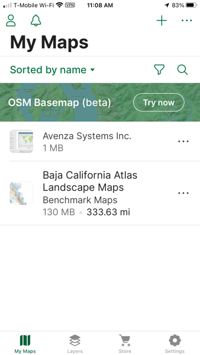Open the Settings tab
Viewport: 200px width, 355px height.
(174, 344)
